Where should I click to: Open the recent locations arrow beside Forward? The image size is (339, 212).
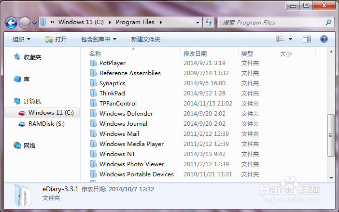(35, 23)
